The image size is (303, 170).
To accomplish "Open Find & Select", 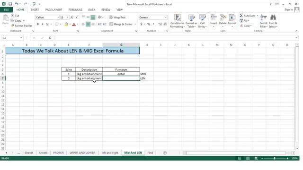I will click(273, 21).
